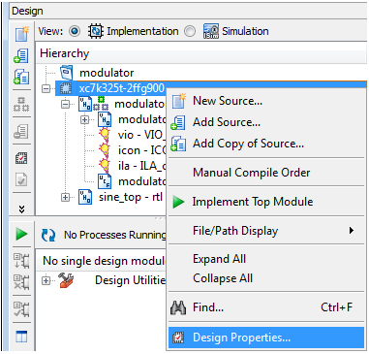Click the Implementation chip icon
Viewport: 369px width, 354px height.
pyautogui.click(x=96, y=31)
